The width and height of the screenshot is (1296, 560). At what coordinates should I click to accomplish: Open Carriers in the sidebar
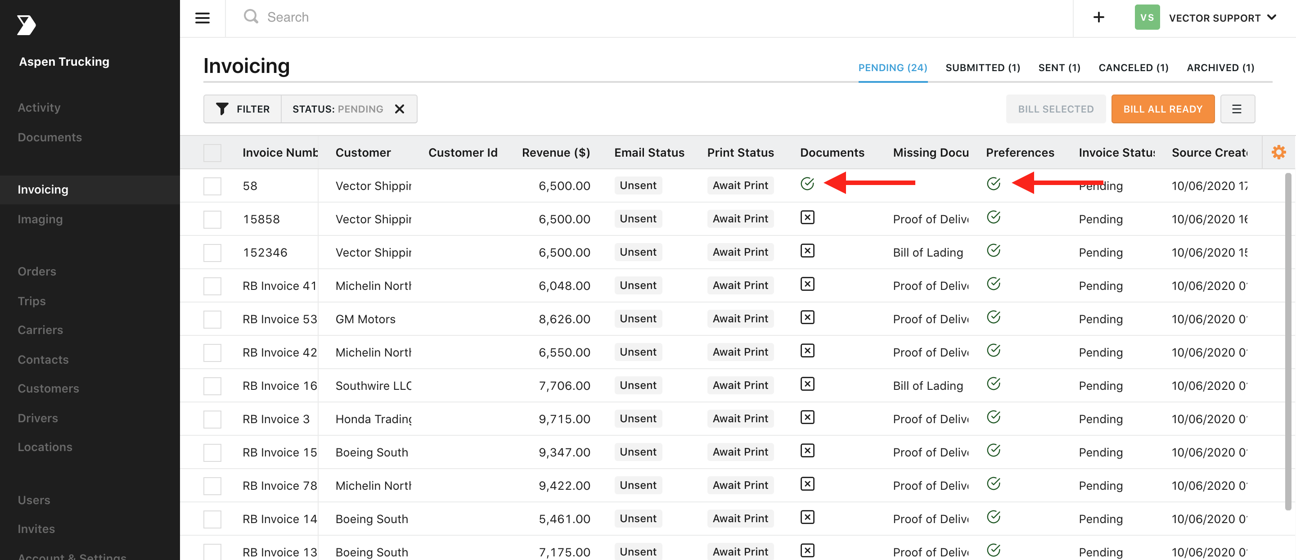coord(40,330)
